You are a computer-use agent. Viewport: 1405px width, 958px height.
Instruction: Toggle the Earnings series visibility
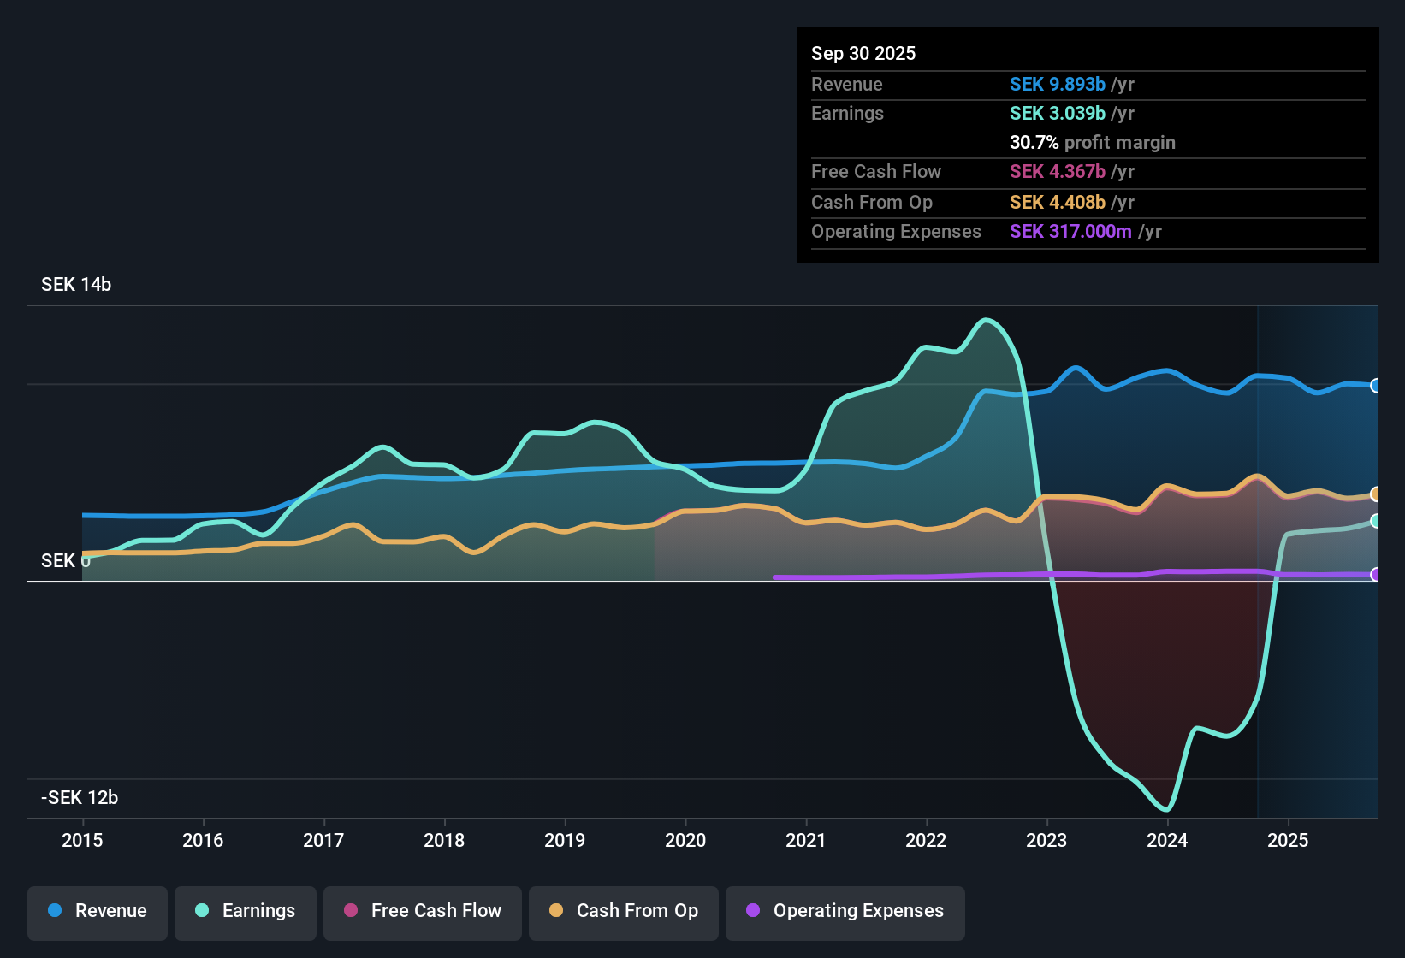pos(246,911)
